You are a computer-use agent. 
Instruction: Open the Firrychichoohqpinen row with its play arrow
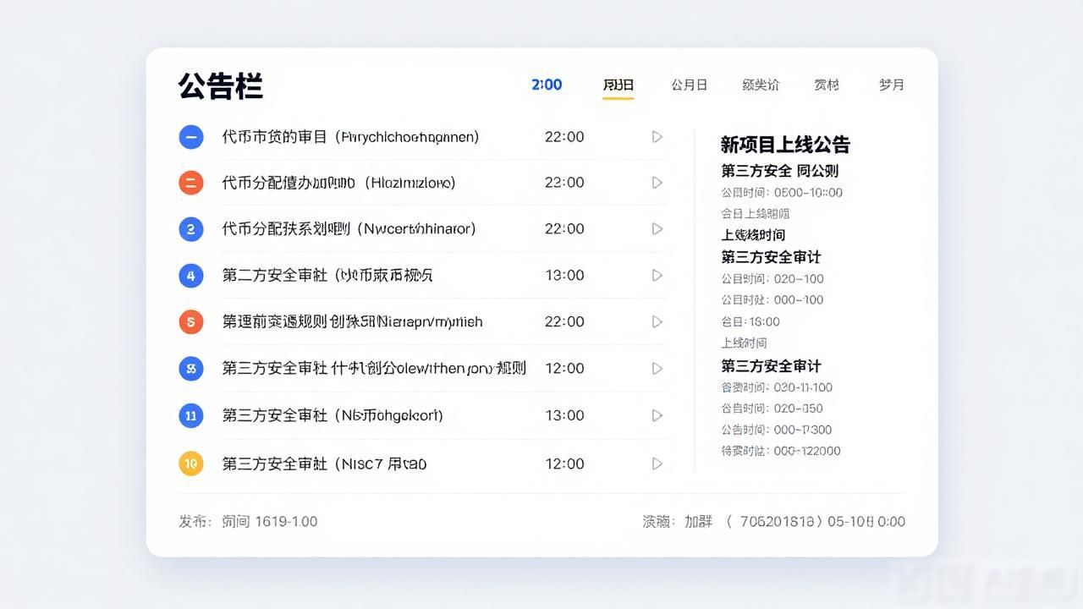tap(657, 137)
